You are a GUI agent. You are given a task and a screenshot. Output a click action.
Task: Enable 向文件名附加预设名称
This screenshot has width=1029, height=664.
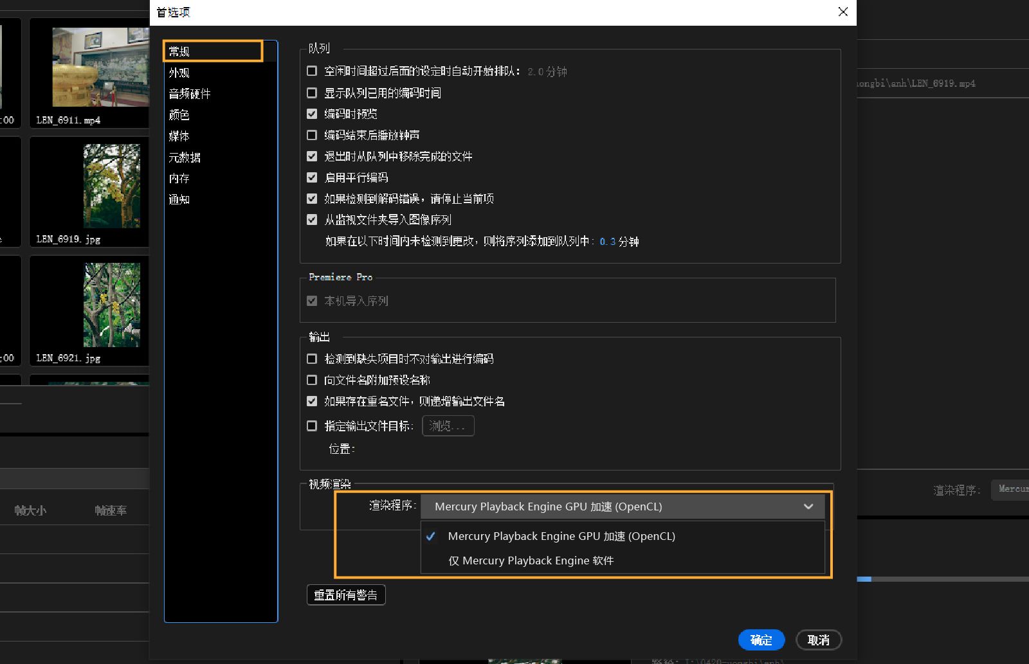point(312,380)
